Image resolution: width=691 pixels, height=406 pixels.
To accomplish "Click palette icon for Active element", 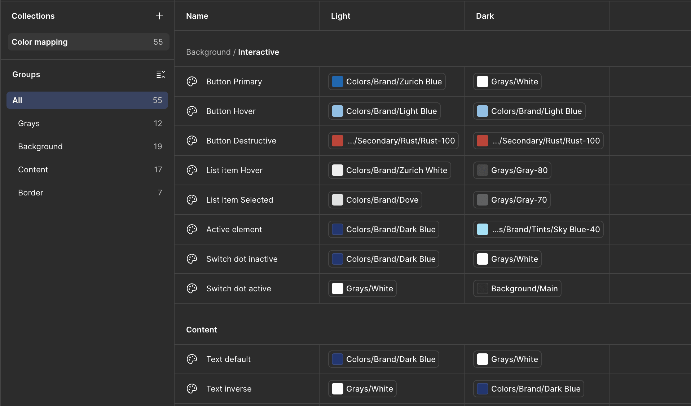I will pos(192,229).
